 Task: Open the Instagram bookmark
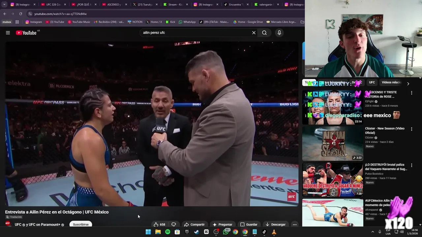34,22
